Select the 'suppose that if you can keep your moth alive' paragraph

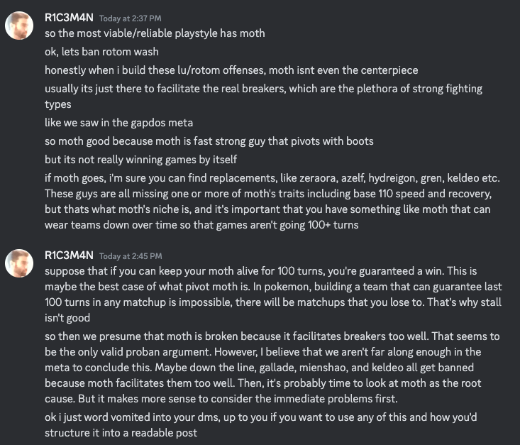[273, 295]
